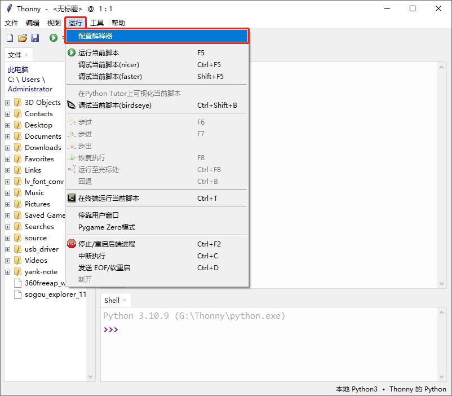
Task: Click the New file toolbar icon
Action: [10, 38]
